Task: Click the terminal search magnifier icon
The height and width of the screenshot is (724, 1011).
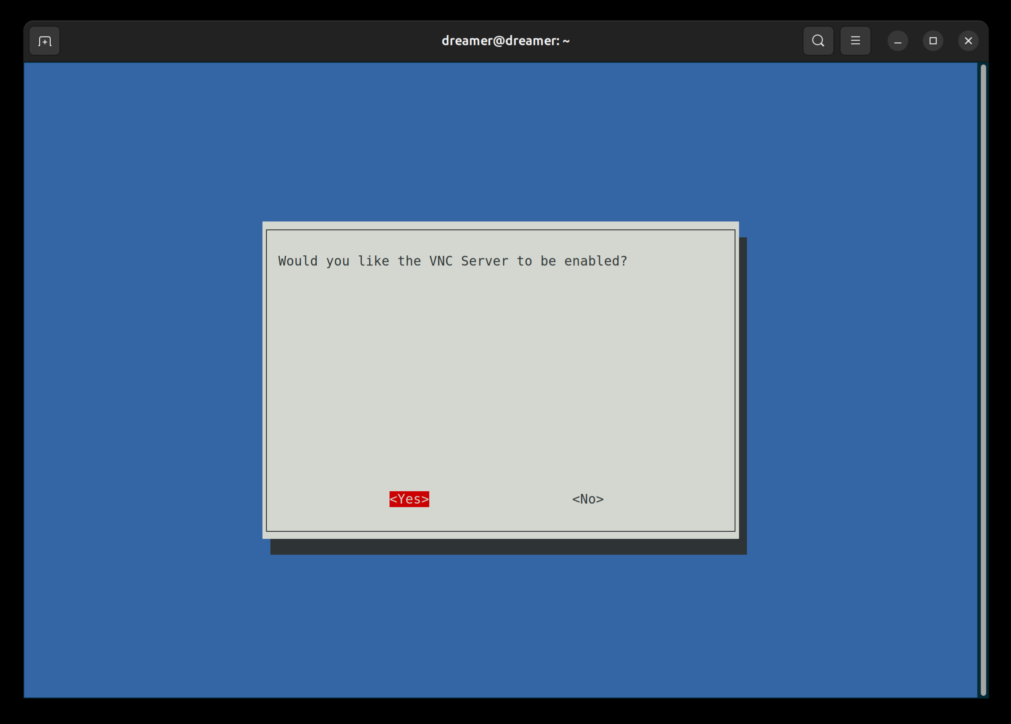Action: coord(818,41)
